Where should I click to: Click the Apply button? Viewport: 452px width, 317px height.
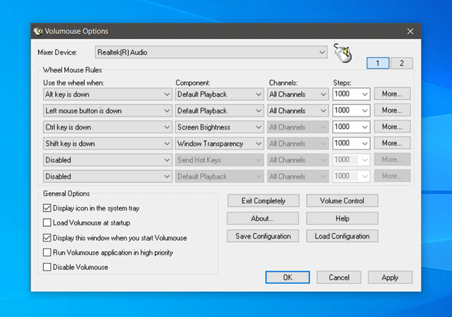(390, 277)
